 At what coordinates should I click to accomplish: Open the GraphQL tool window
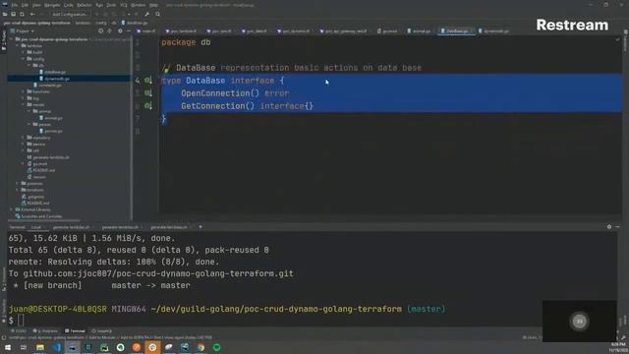coord(102,331)
